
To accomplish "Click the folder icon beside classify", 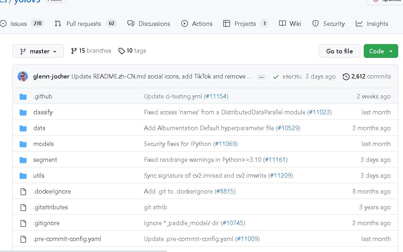I will pos(23,113).
